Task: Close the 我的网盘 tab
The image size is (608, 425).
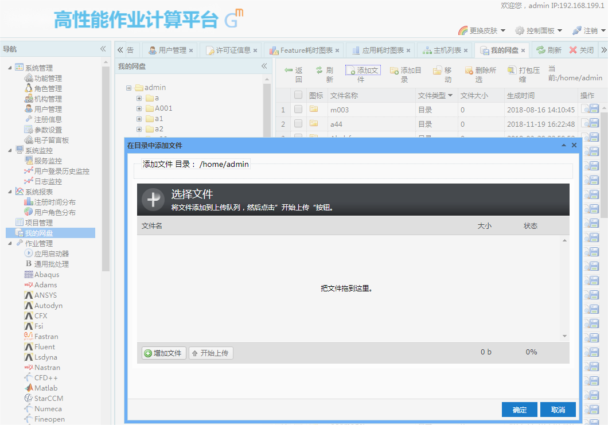Action: (x=523, y=50)
